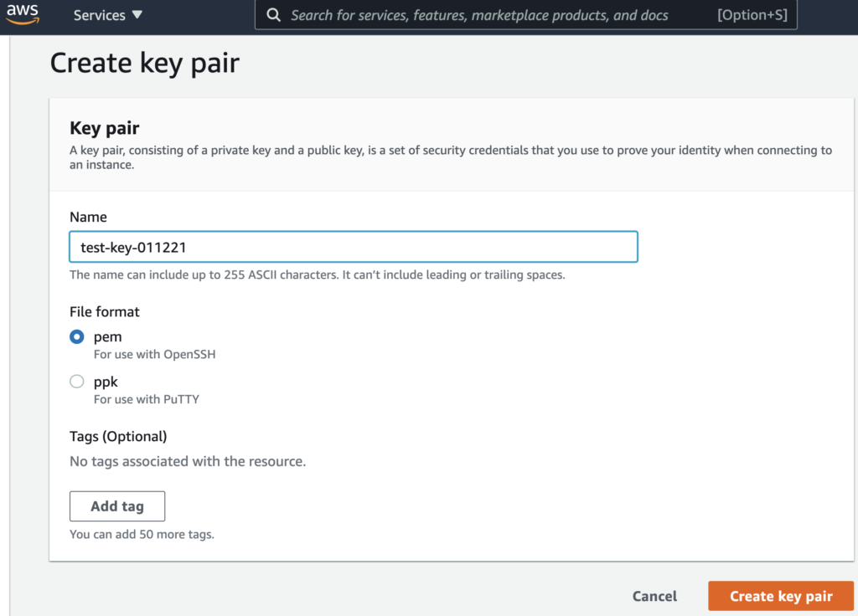The image size is (858, 616).
Task: Click the key pair Name field
Action: coord(354,247)
